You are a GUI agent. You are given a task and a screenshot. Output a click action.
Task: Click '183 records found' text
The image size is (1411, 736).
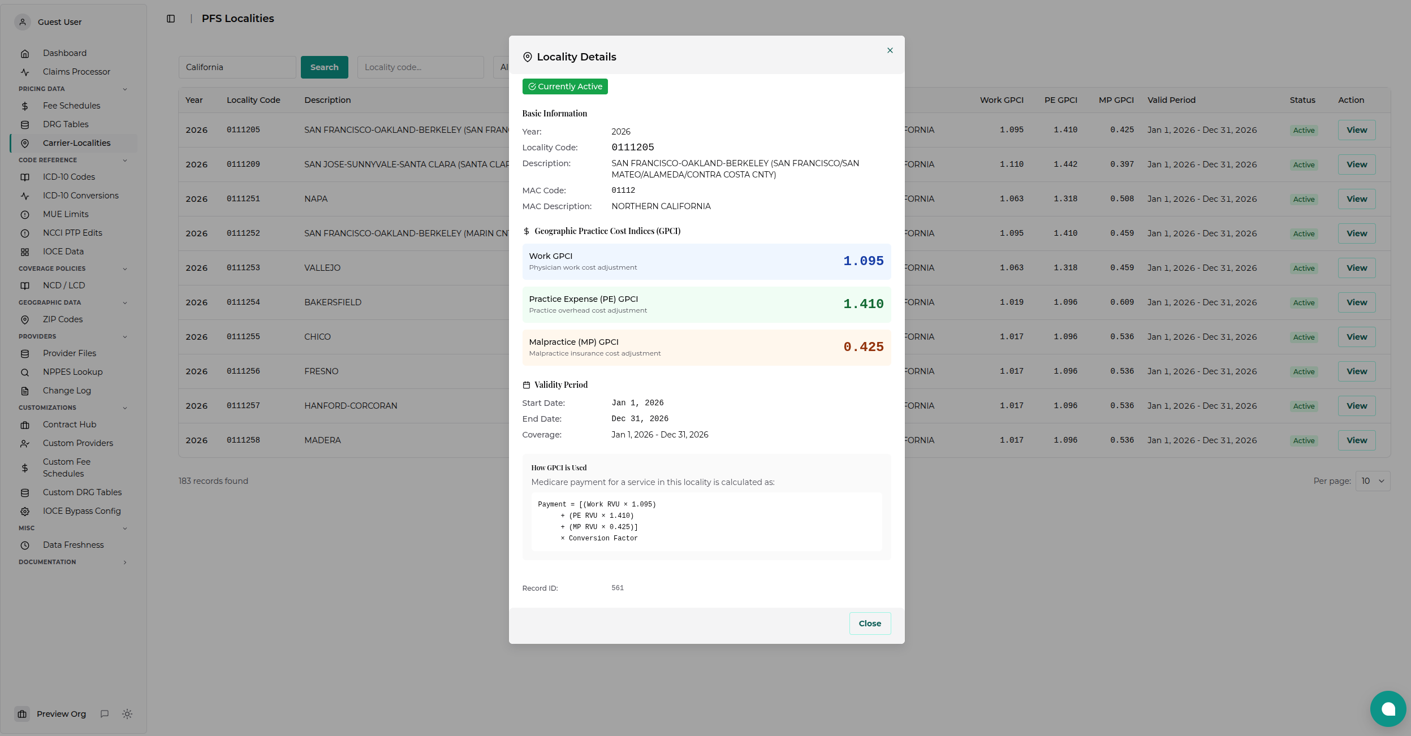tap(213, 481)
